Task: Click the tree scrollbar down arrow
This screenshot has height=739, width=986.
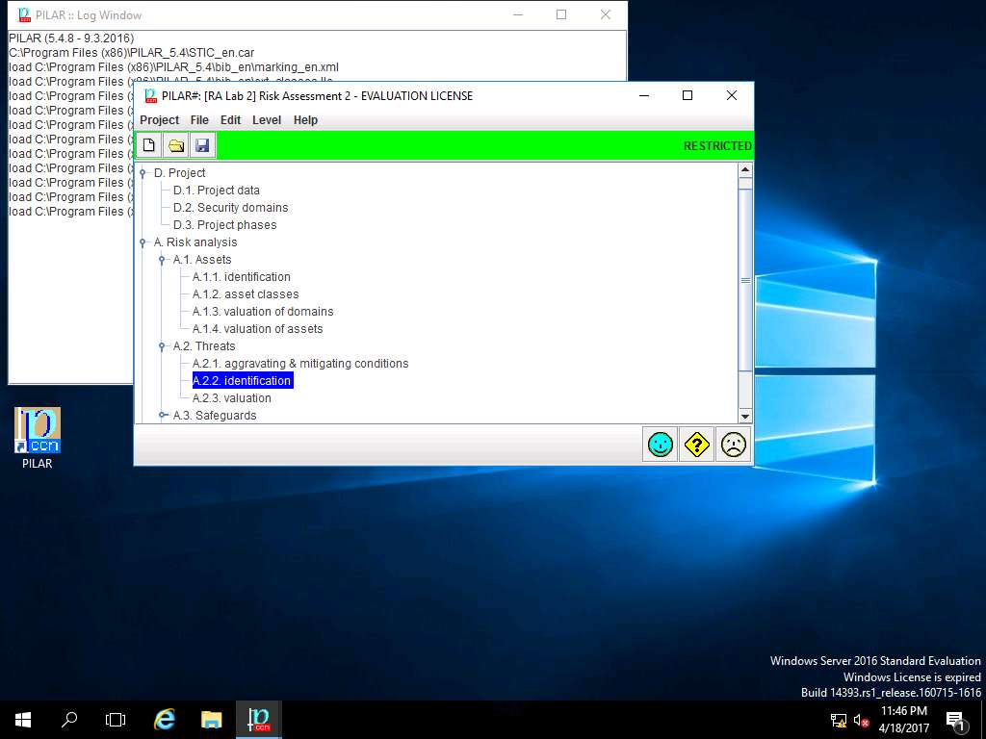Action: pos(745,416)
